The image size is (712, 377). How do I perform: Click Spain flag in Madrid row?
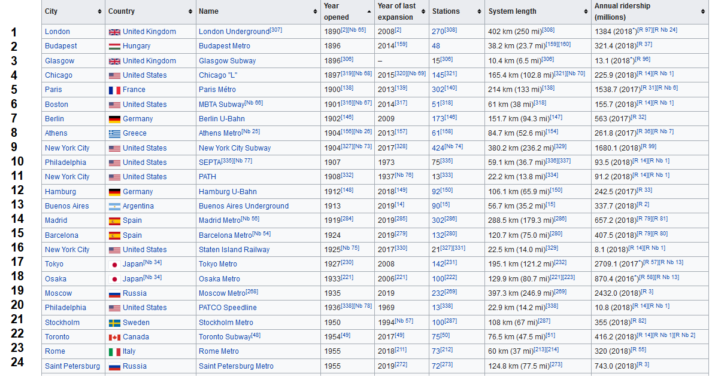114,220
